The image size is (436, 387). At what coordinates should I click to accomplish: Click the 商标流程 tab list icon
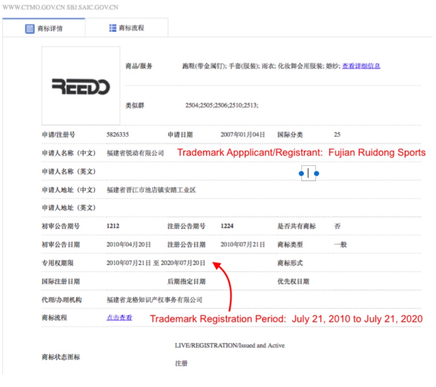[112, 28]
